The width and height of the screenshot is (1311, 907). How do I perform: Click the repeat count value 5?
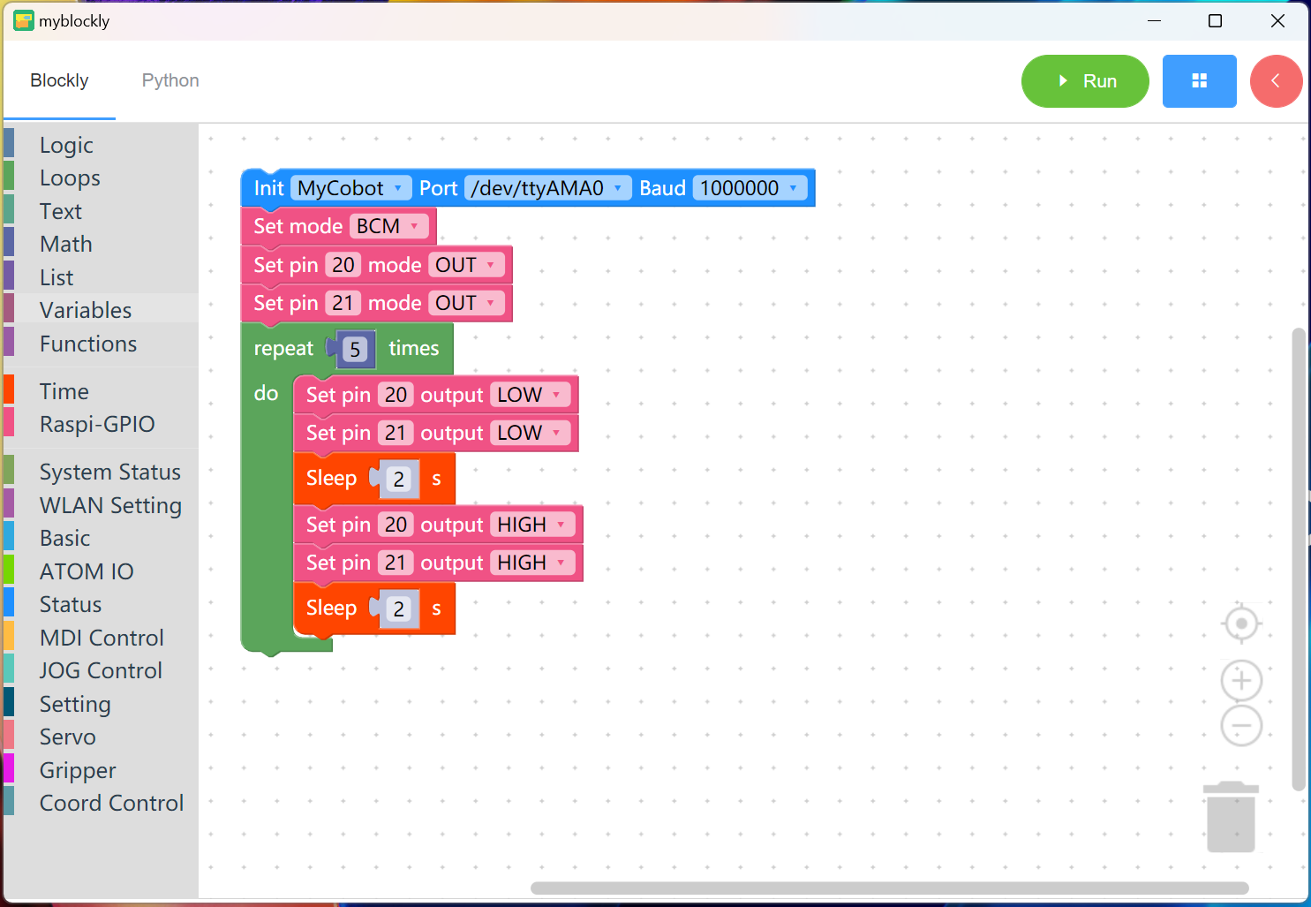(x=355, y=350)
